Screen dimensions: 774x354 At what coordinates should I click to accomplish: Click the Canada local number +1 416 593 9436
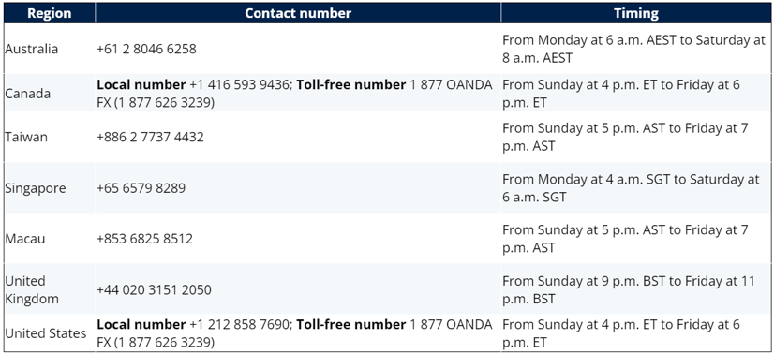tap(239, 85)
